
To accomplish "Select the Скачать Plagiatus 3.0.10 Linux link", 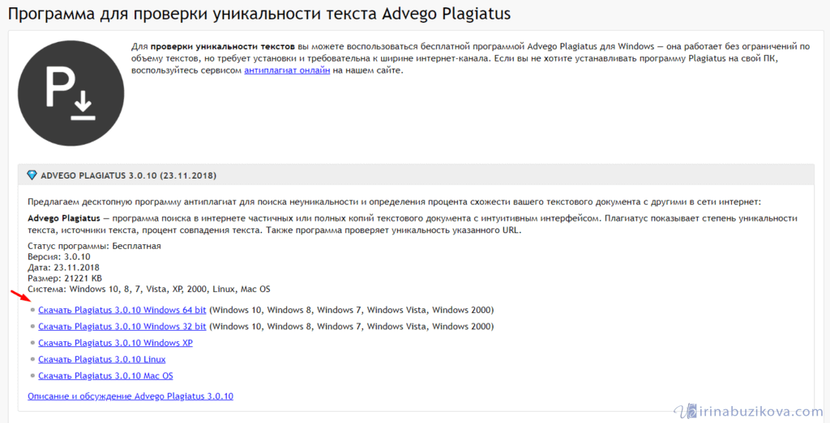I will (x=101, y=359).
